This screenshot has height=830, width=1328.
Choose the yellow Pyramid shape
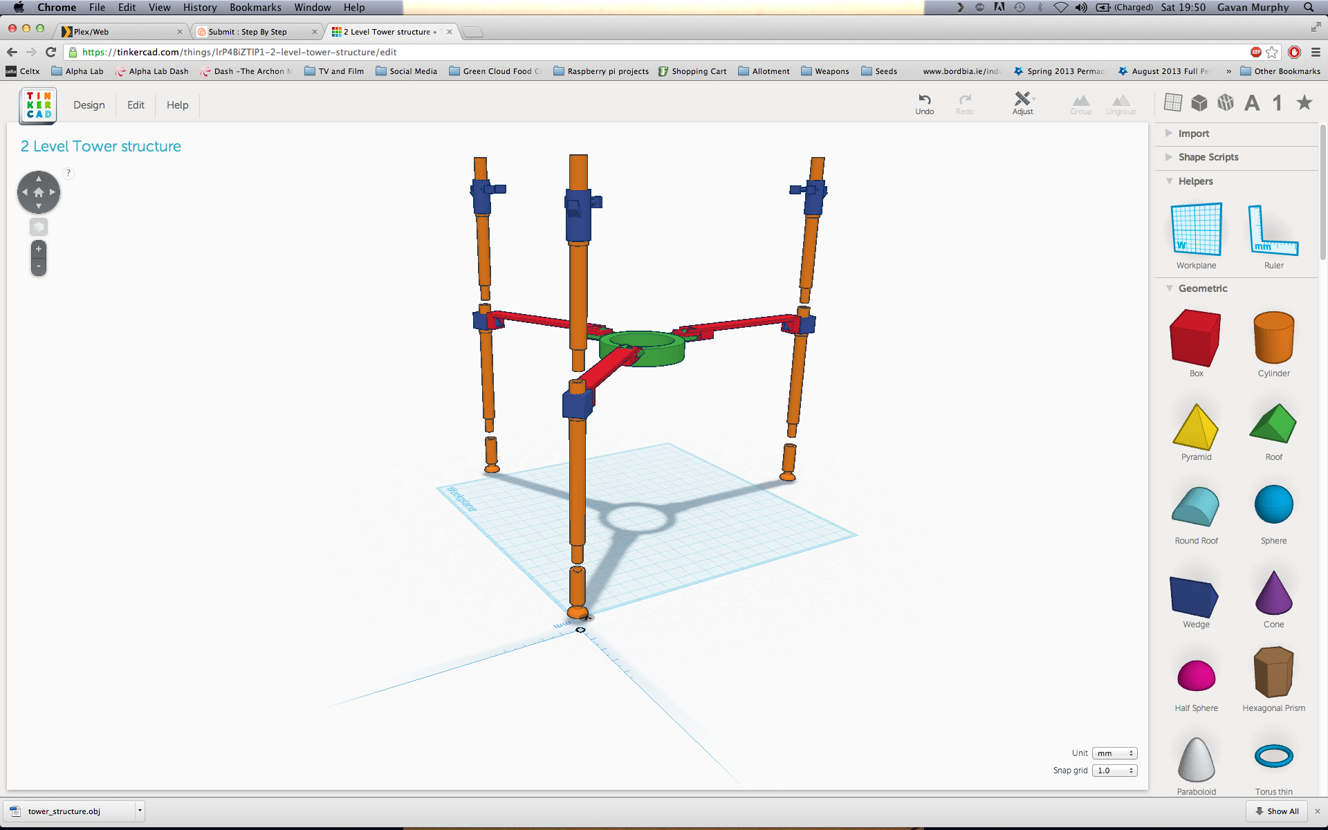(x=1196, y=426)
